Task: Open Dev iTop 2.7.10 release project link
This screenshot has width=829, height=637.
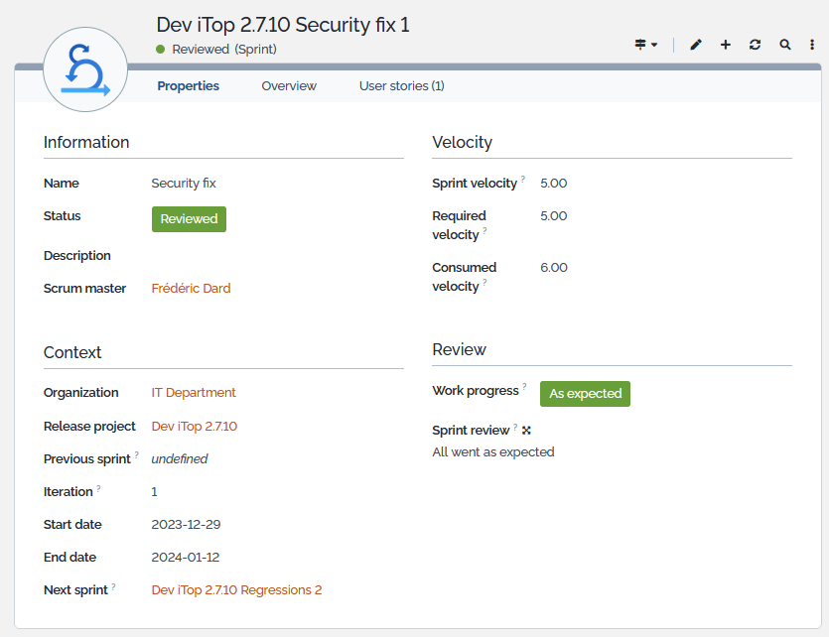Action: 194,427
